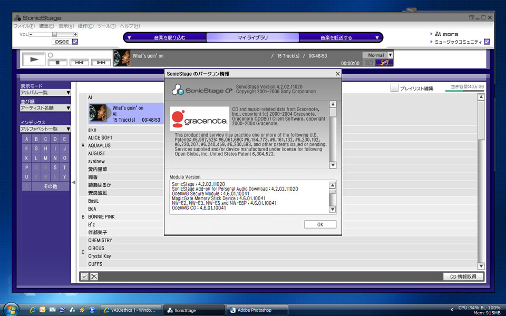Click library list scroll down arrow
Viewport: 506px width, 316px height.
point(481,266)
